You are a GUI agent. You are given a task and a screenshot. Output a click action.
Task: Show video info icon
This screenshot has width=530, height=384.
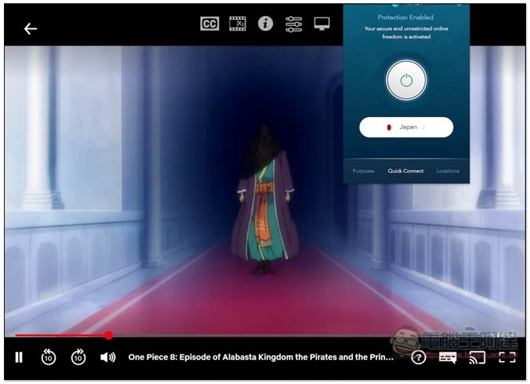(266, 24)
